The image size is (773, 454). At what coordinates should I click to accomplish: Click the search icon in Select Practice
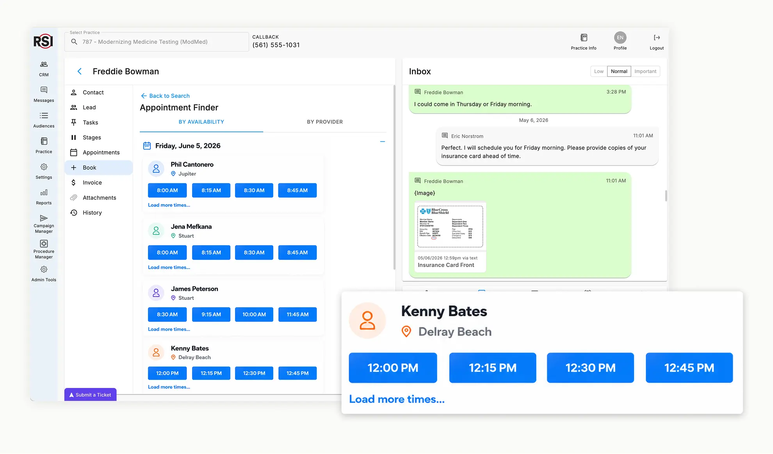point(74,41)
